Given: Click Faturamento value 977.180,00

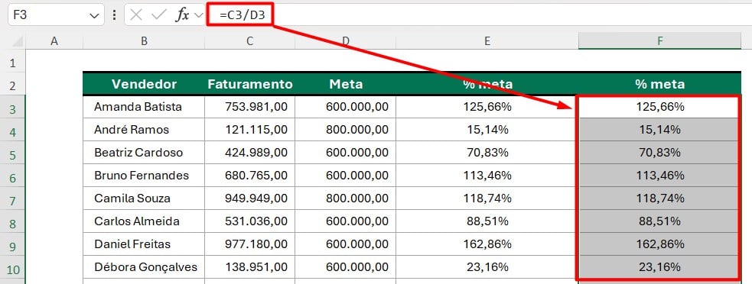Looking at the screenshot, I should [x=250, y=244].
